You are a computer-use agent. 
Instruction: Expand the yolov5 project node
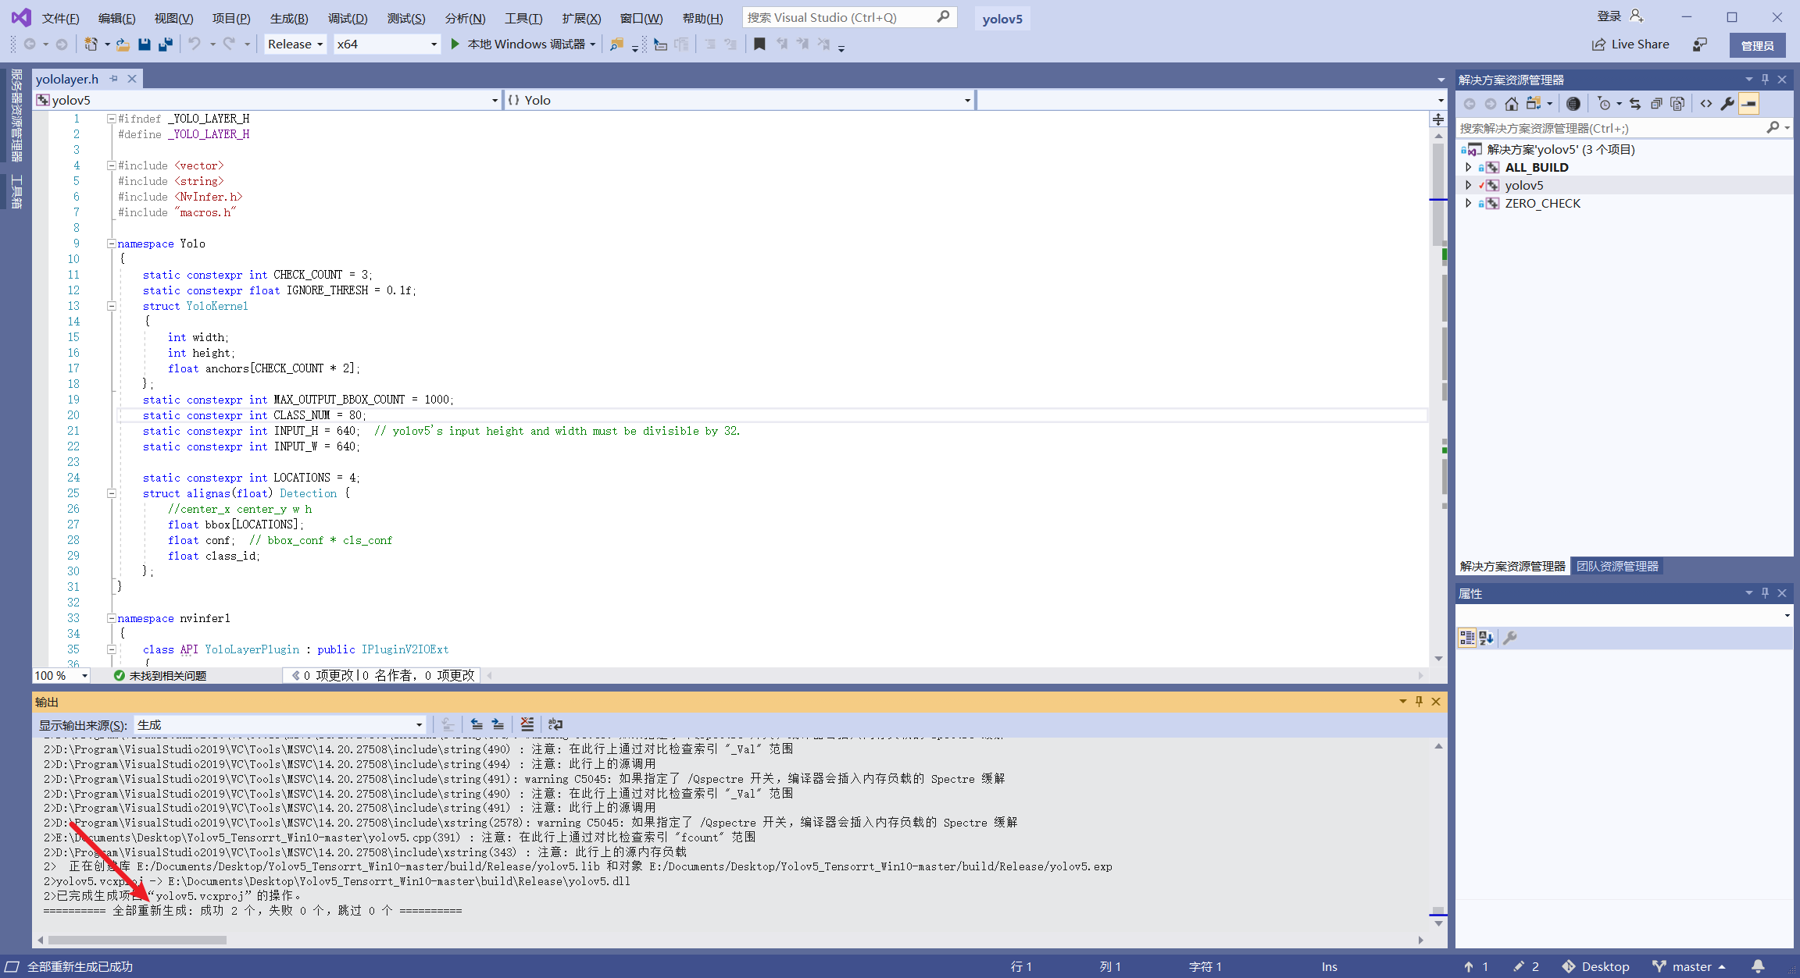(1468, 185)
